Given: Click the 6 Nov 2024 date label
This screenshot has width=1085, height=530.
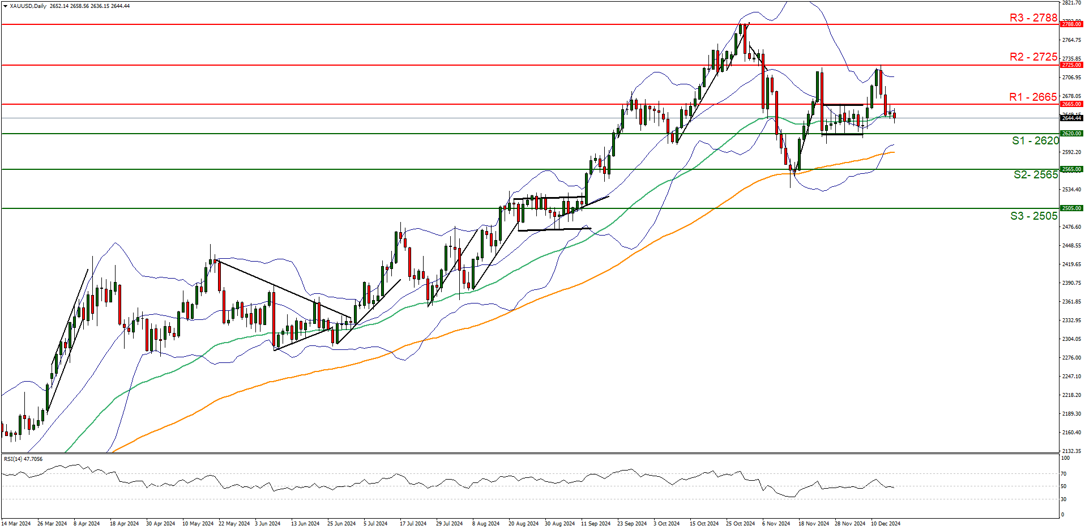Looking at the screenshot, I should pyautogui.click(x=776, y=524).
